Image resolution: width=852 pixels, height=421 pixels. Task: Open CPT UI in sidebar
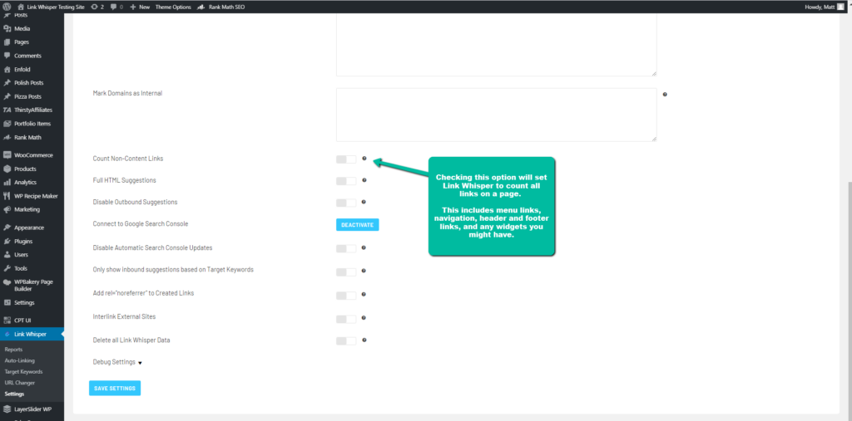coord(32,320)
